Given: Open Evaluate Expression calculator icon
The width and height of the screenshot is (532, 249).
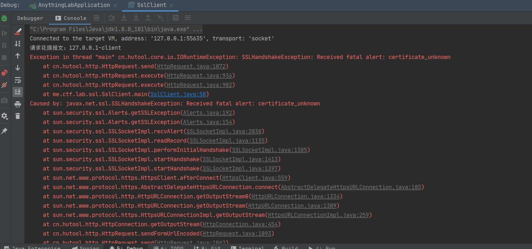Looking at the screenshot, I should click(x=176, y=18).
